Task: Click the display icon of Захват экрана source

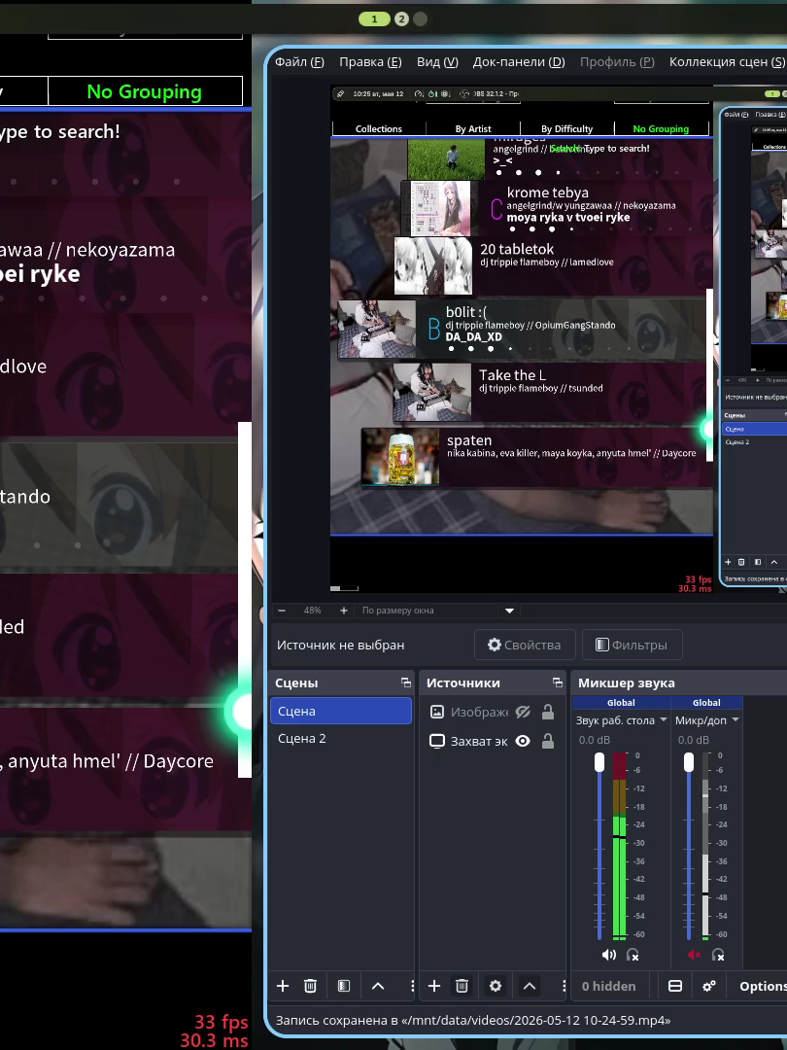Action: [x=437, y=741]
